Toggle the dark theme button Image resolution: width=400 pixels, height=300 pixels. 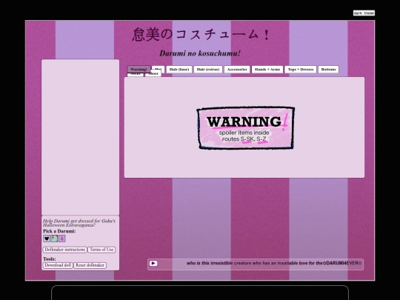coord(364,13)
